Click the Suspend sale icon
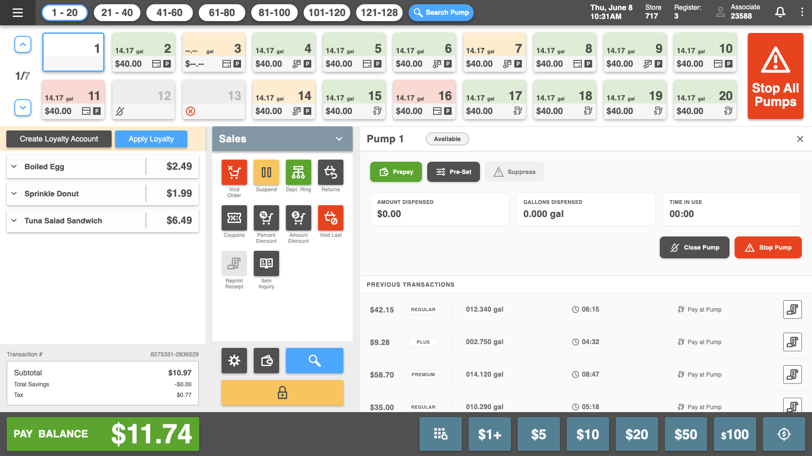The image size is (812, 456). click(x=266, y=172)
